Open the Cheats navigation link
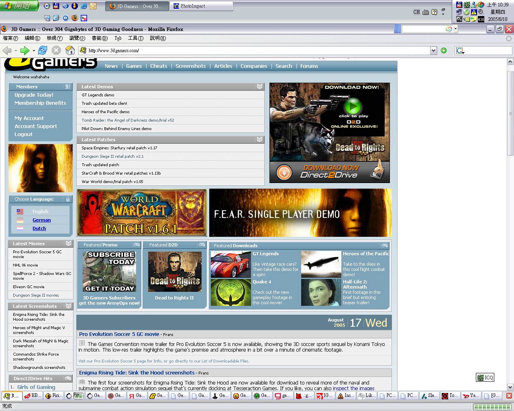The height and width of the screenshot is (411, 514). click(x=159, y=66)
